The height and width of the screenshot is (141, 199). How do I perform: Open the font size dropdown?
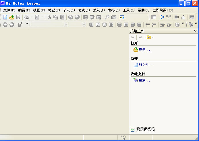click(84, 25)
